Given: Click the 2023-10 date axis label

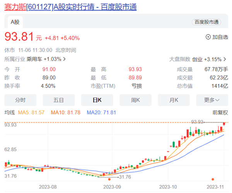Looking at the screenshot, I should (x=168, y=187).
